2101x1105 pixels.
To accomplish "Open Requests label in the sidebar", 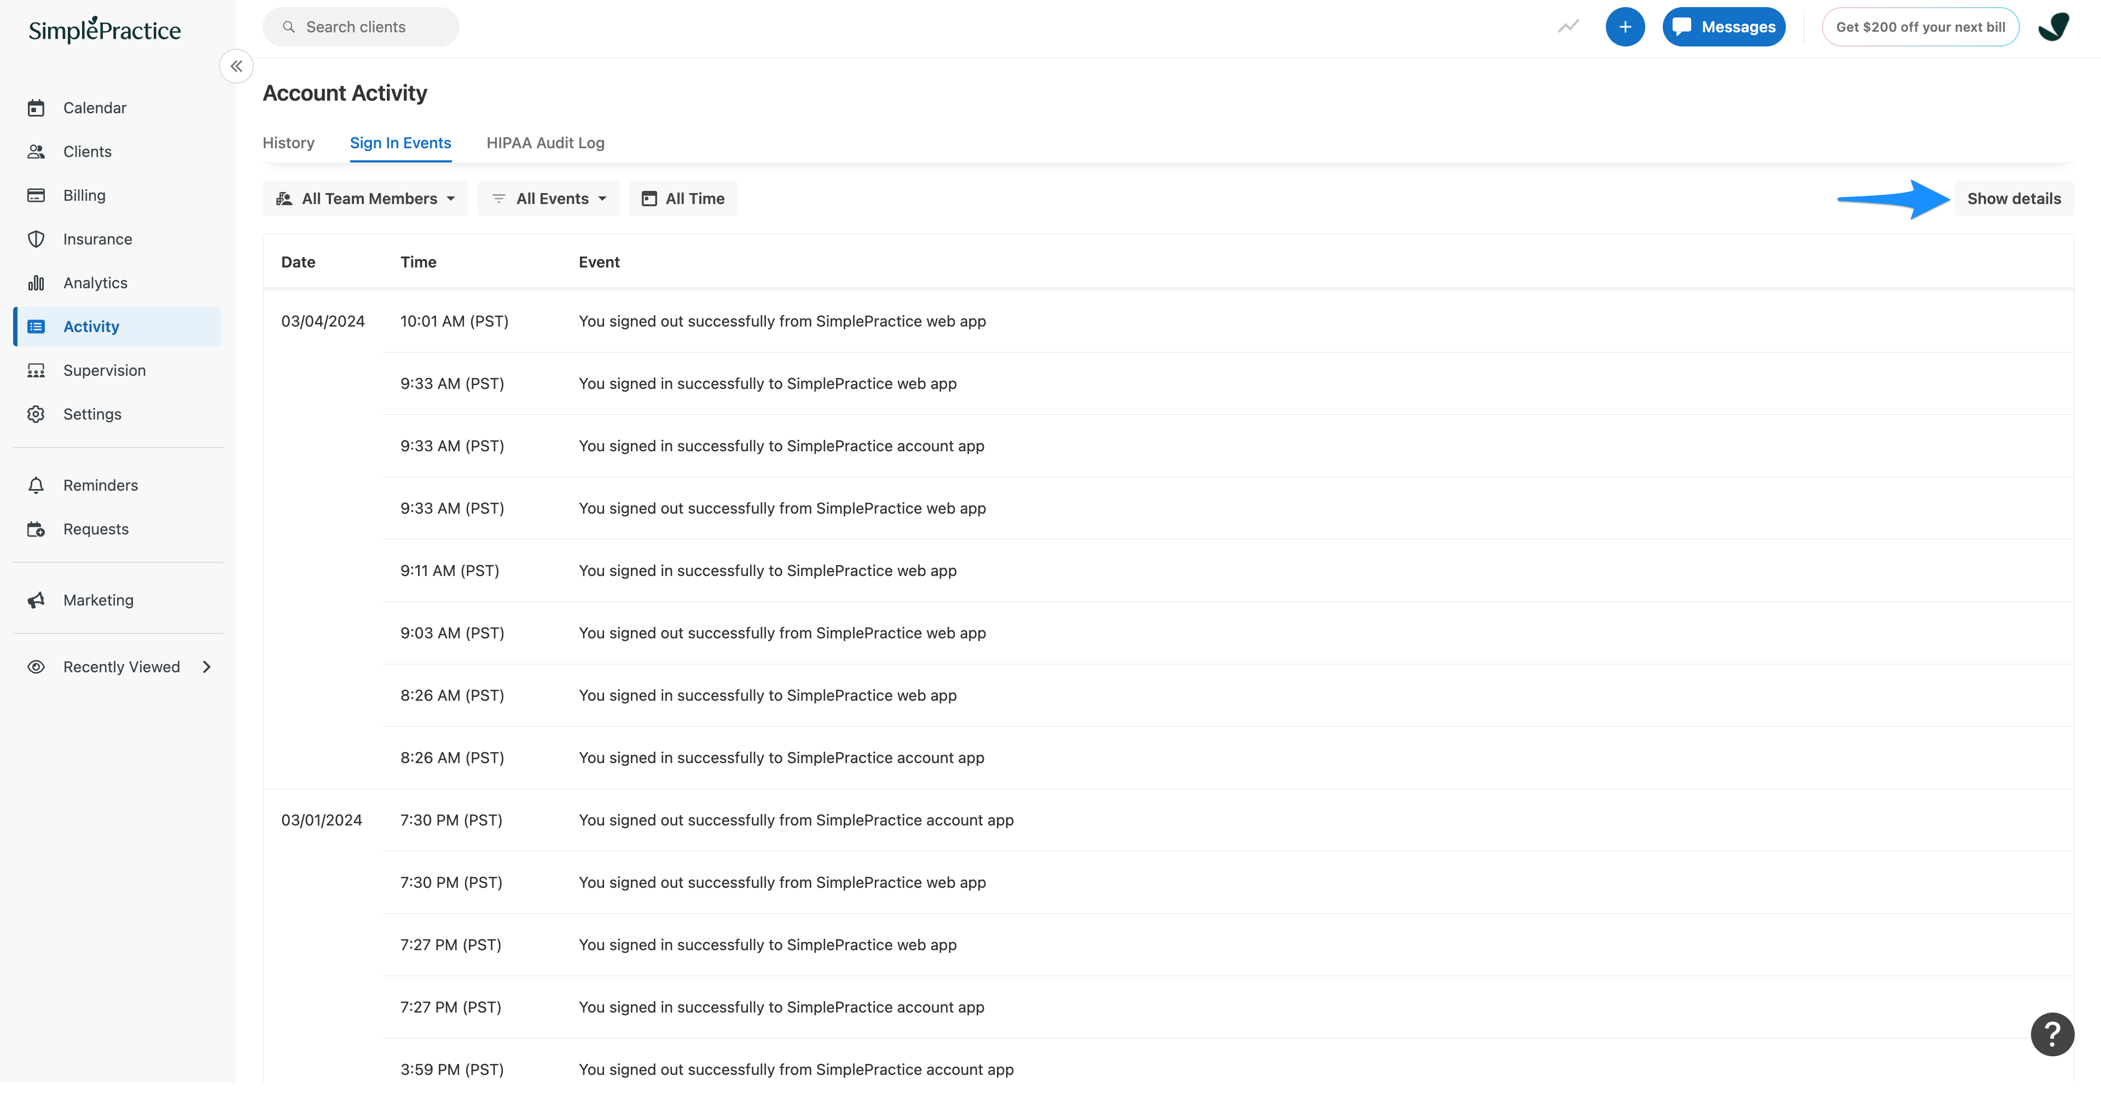I will tap(96, 530).
